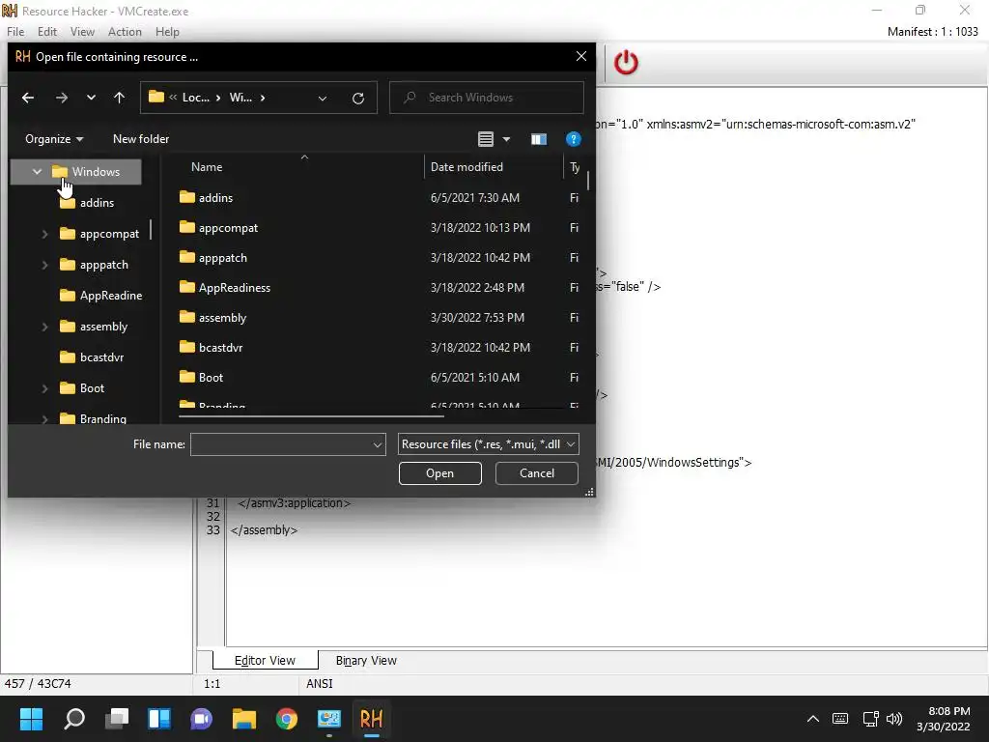Screen dimensions: 989x742
Task: Select bcastdvr in navigation tree
Action: [x=92, y=357]
